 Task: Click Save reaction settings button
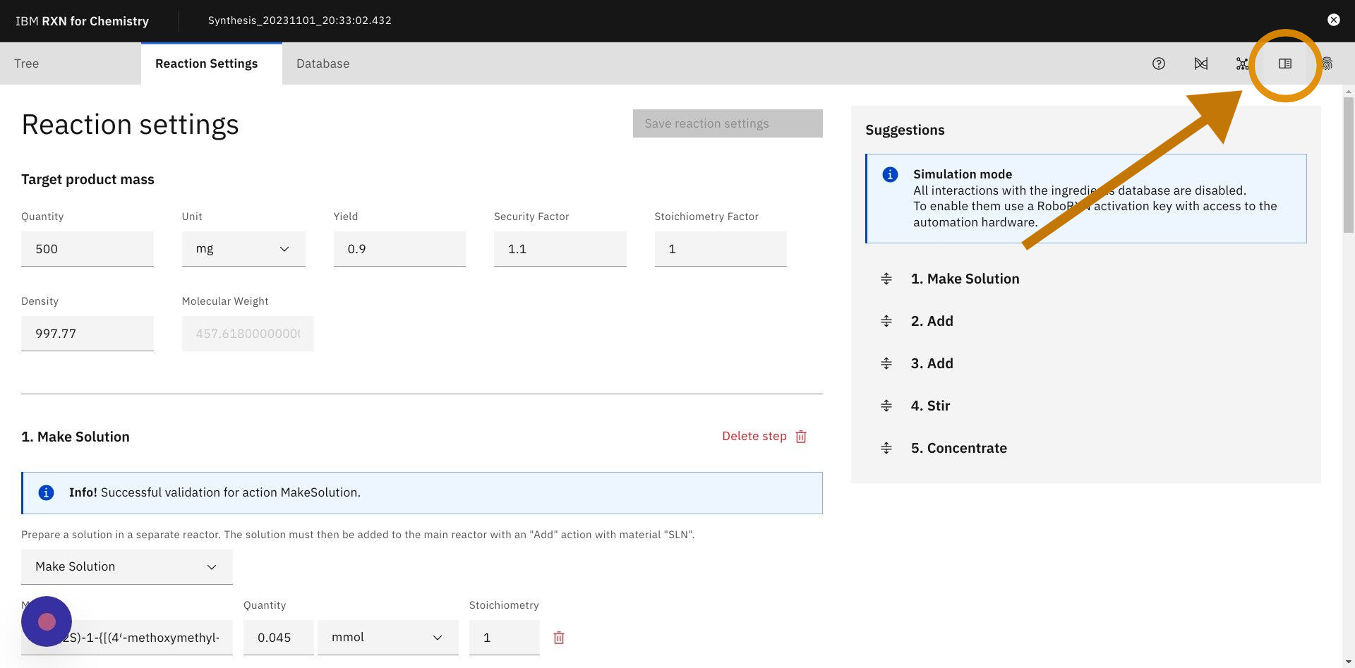728,123
